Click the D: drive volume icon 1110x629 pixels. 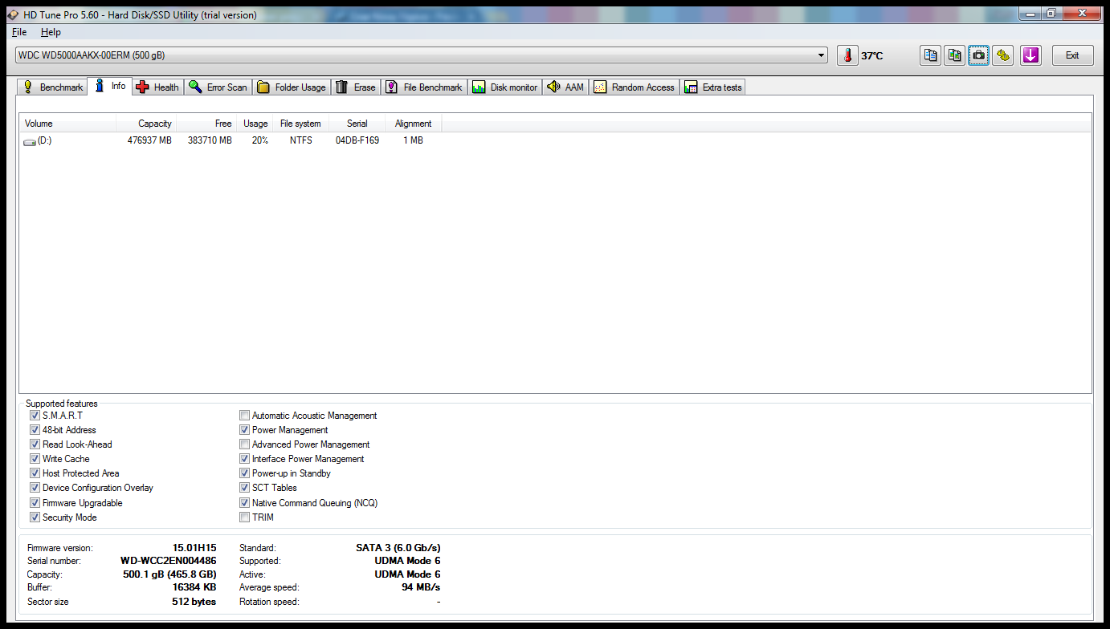(30, 141)
